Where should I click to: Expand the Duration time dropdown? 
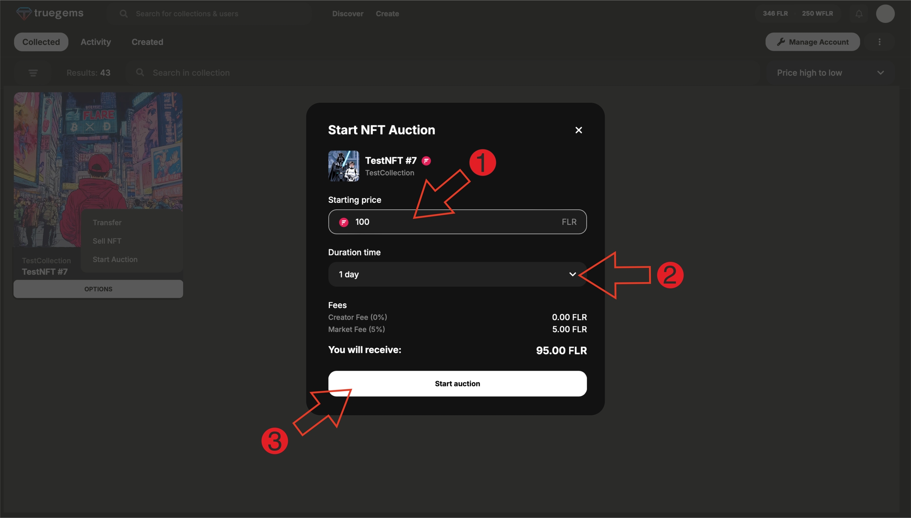click(457, 274)
